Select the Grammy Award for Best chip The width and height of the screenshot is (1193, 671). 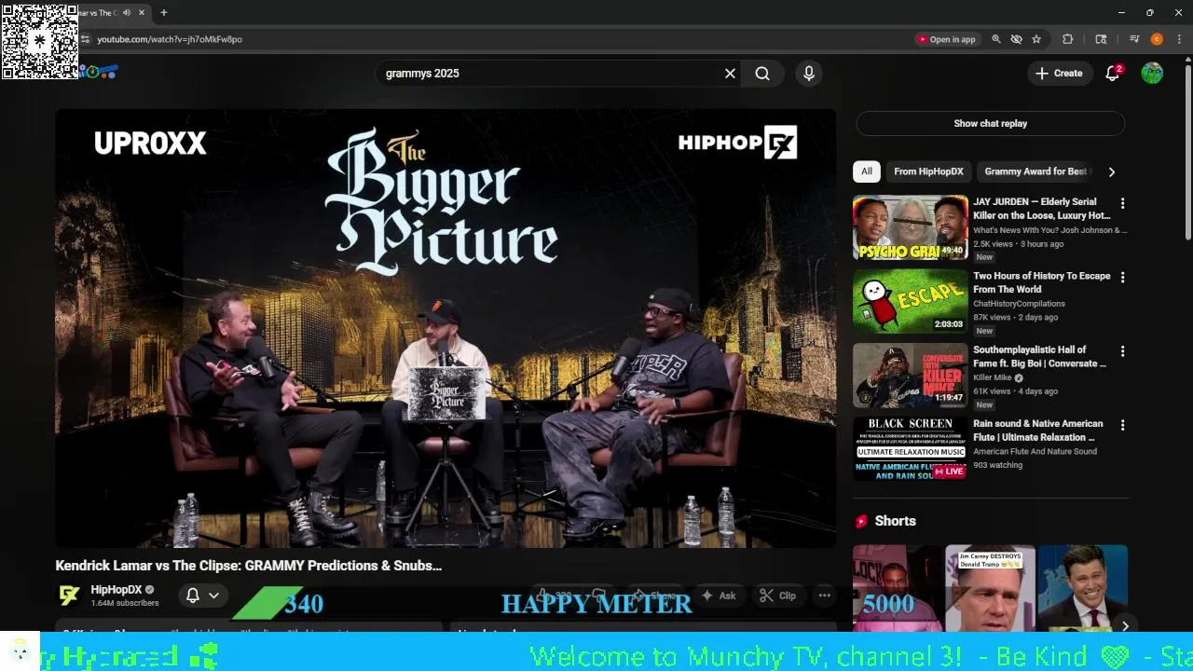coord(1035,171)
